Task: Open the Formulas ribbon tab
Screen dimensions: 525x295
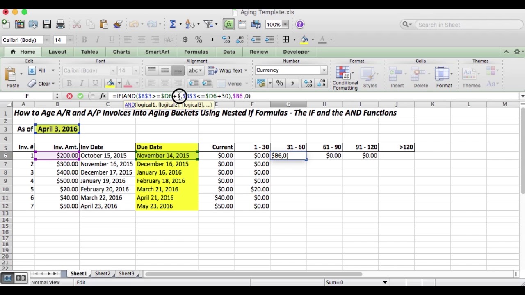Action: [x=196, y=52]
